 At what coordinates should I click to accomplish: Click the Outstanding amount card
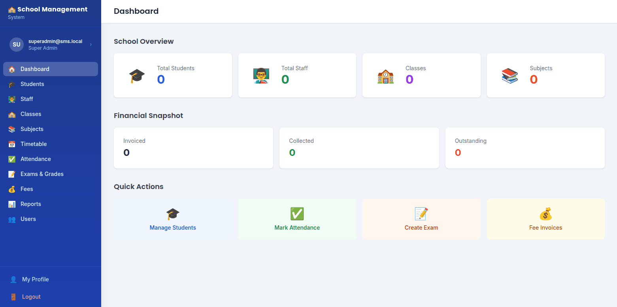525,148
